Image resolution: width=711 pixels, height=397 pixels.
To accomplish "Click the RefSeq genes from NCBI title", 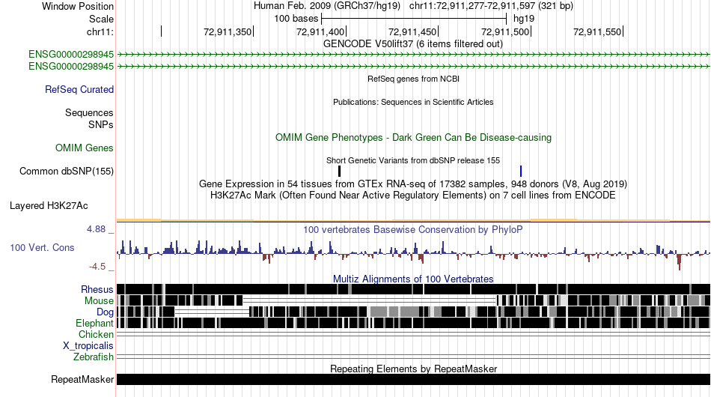I will point(413,79).
